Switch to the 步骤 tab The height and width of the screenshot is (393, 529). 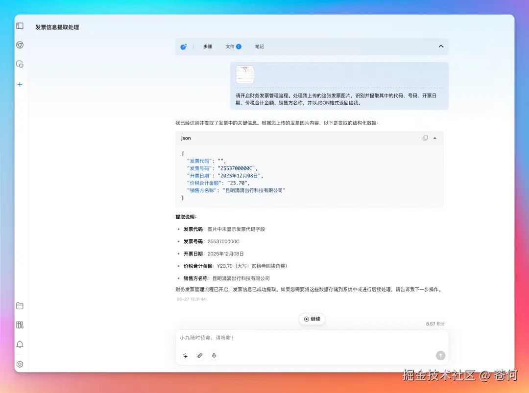click(207, 46)
